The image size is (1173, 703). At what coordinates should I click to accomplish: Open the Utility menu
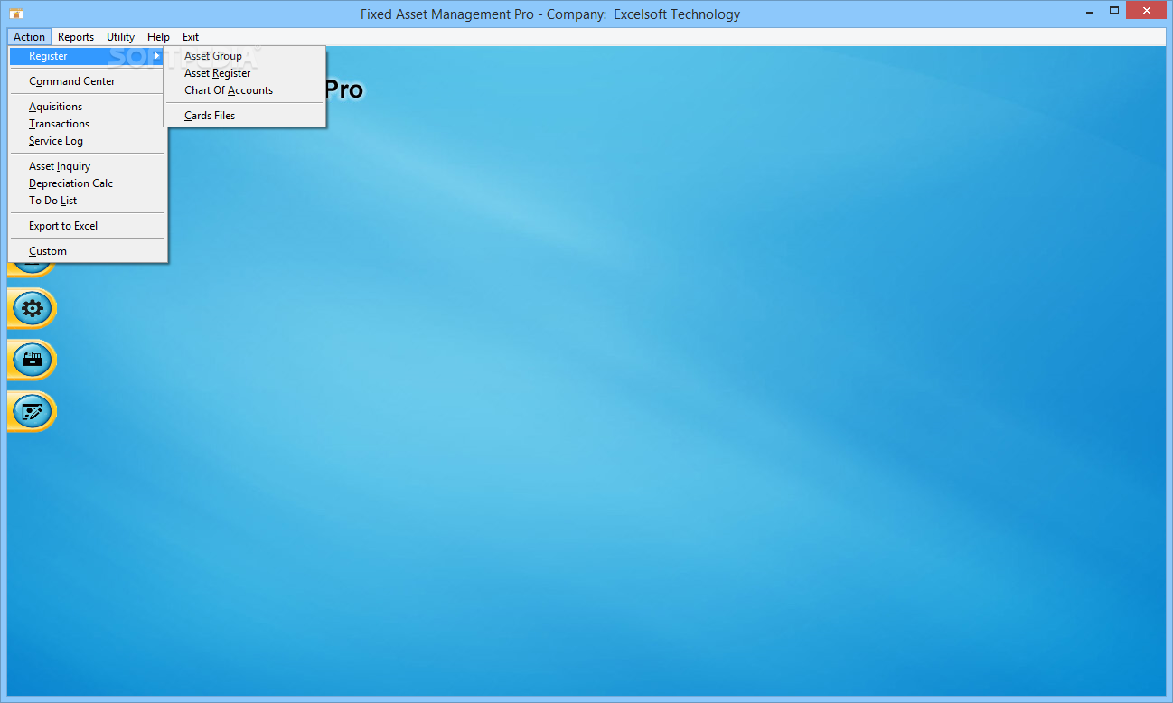pos(120,37)
